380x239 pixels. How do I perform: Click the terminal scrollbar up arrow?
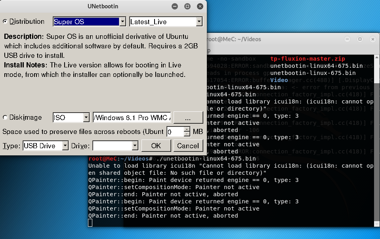tap(377, 57)
